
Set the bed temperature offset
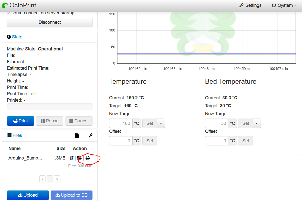[x=246, y=141]
